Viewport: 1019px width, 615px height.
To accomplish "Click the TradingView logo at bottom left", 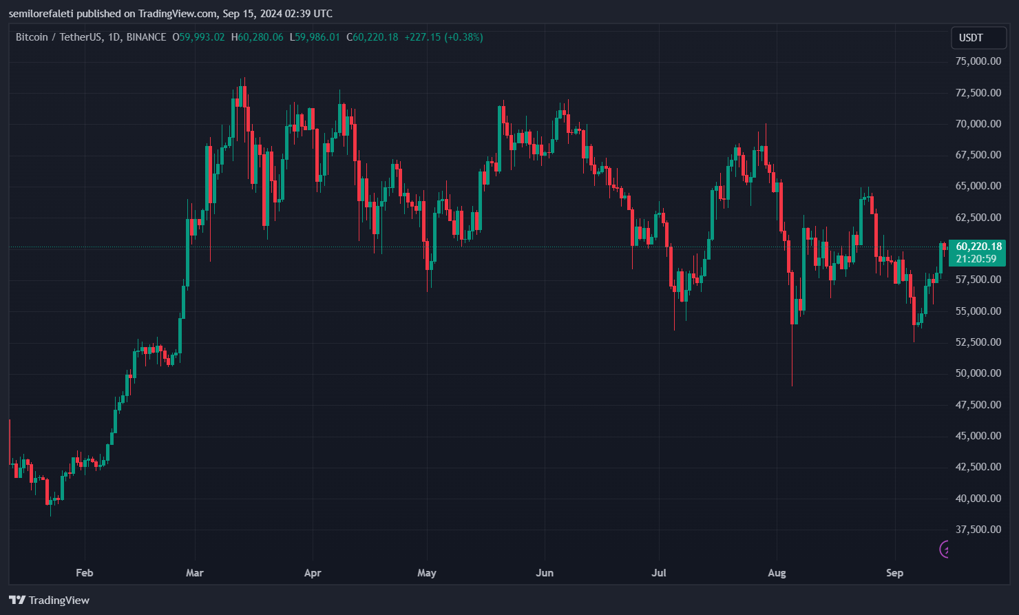I will pos(49,600).
